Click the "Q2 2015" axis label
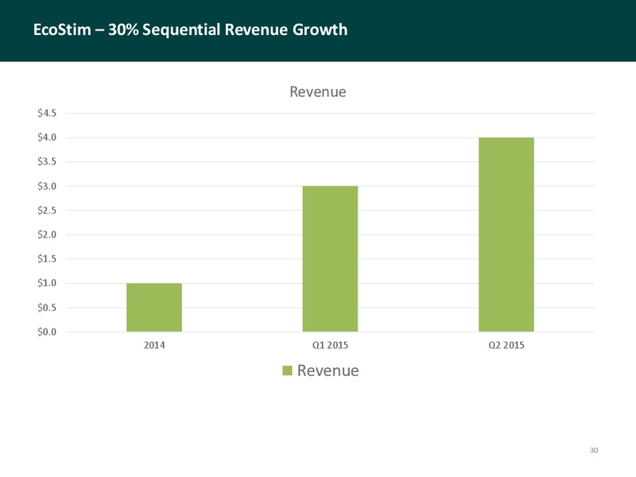 pos(506,345)
